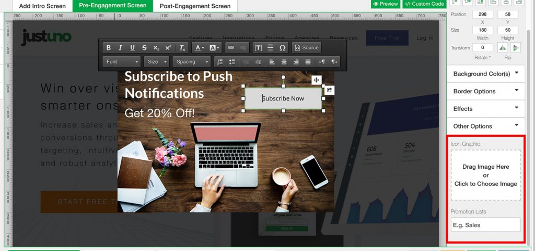Expand the Effects section
535x251 pixels.
pyautogui.click(x=485, y=109)
